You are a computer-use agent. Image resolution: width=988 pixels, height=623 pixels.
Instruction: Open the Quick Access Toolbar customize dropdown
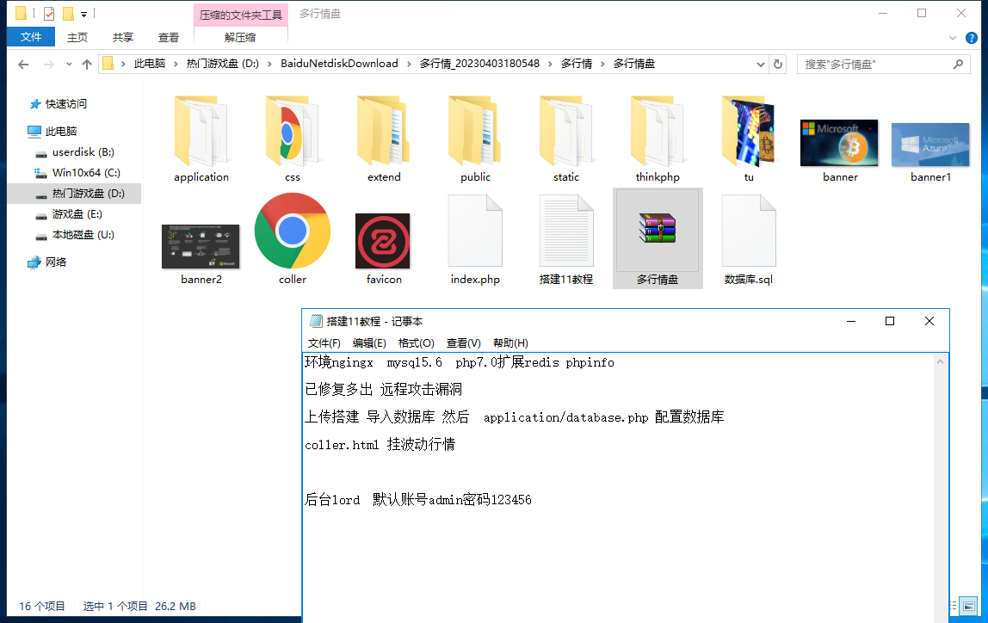[x=83, y=15]
